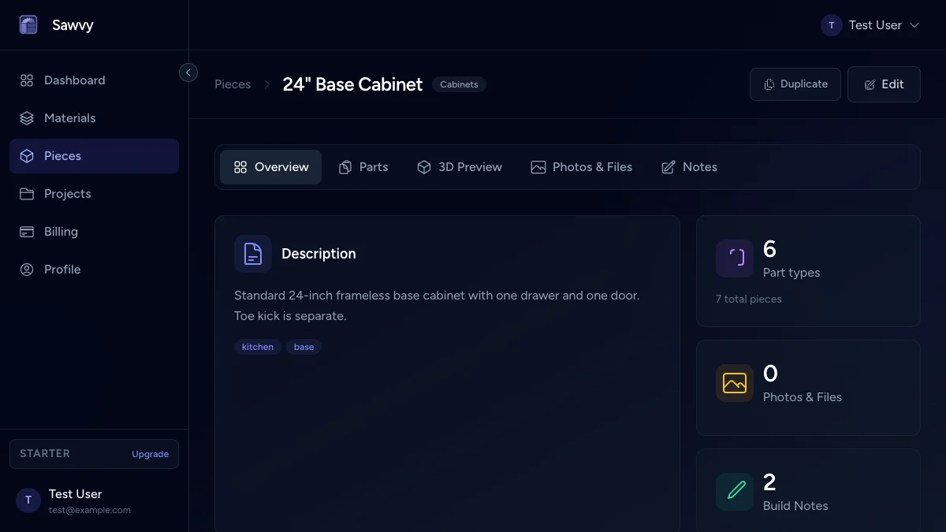
Task: Click the Upgrade link in the Starter plan
Action: pyautogui.click(x=150, y=454)
